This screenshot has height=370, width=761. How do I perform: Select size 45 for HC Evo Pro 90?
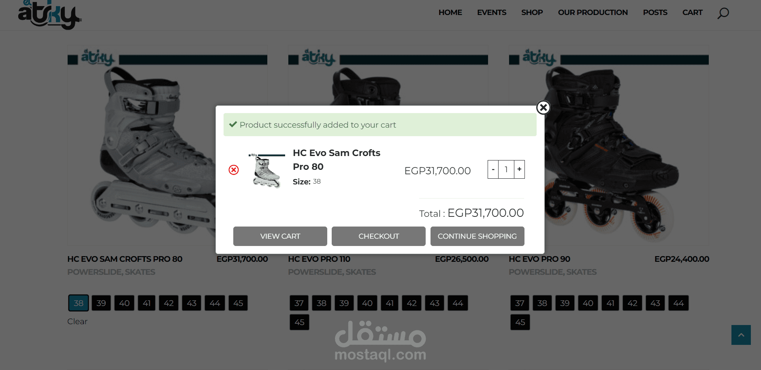[520, 322]
